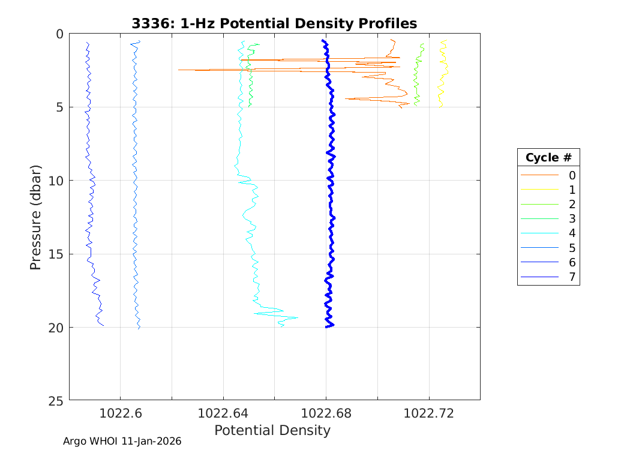Click the 'Pressure (dbar)' y-axis label
Screen dimensions: 630x450
(36, 217)
